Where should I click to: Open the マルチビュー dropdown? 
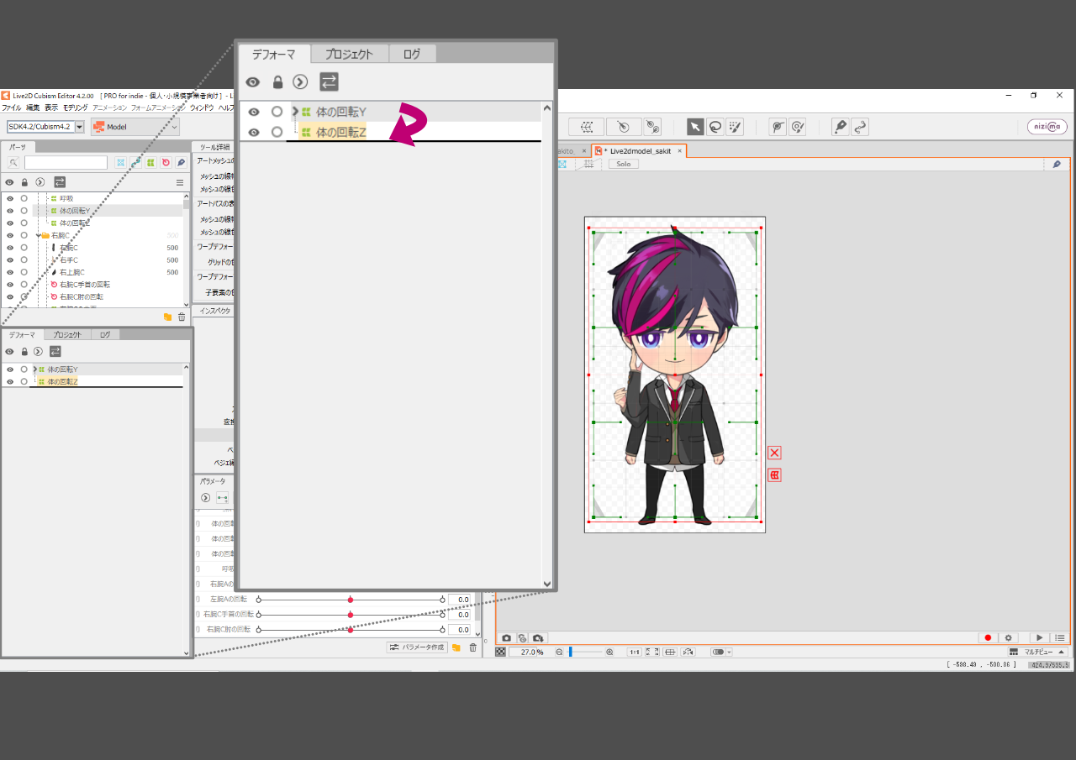[1037, 652]
